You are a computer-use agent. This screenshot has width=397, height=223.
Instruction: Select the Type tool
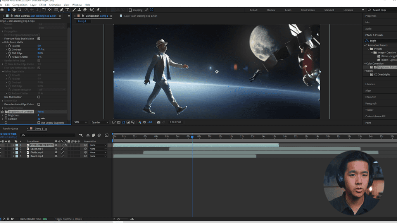click(x=67, y=10)
